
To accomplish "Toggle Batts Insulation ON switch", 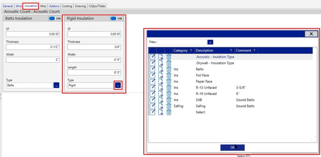I will tap(55, 19).
